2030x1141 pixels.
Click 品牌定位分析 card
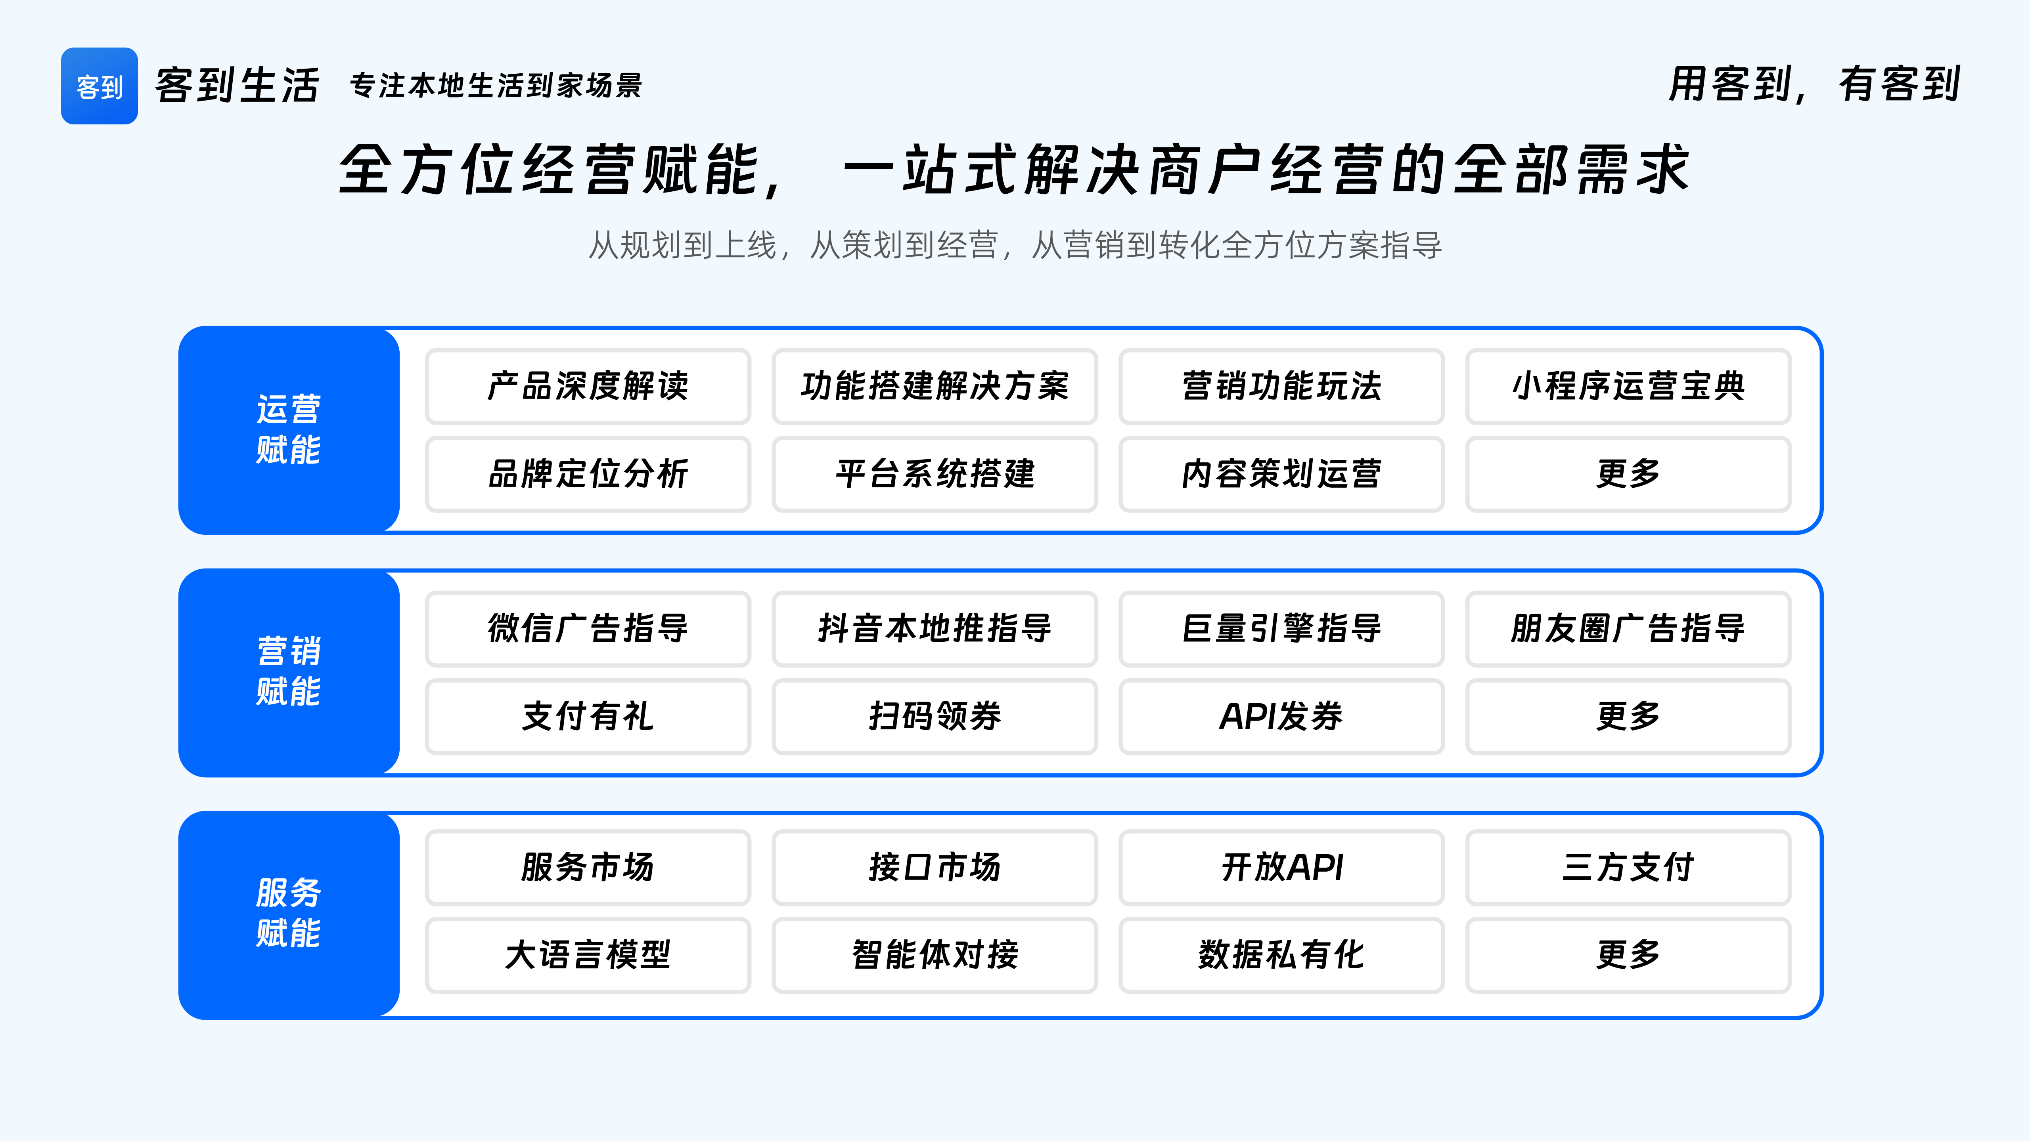(x=587, y=474)
